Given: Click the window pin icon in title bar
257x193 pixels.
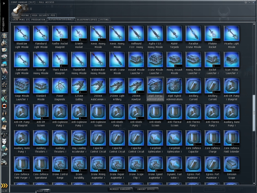Looking at the screenshot, I should point(246,2).
